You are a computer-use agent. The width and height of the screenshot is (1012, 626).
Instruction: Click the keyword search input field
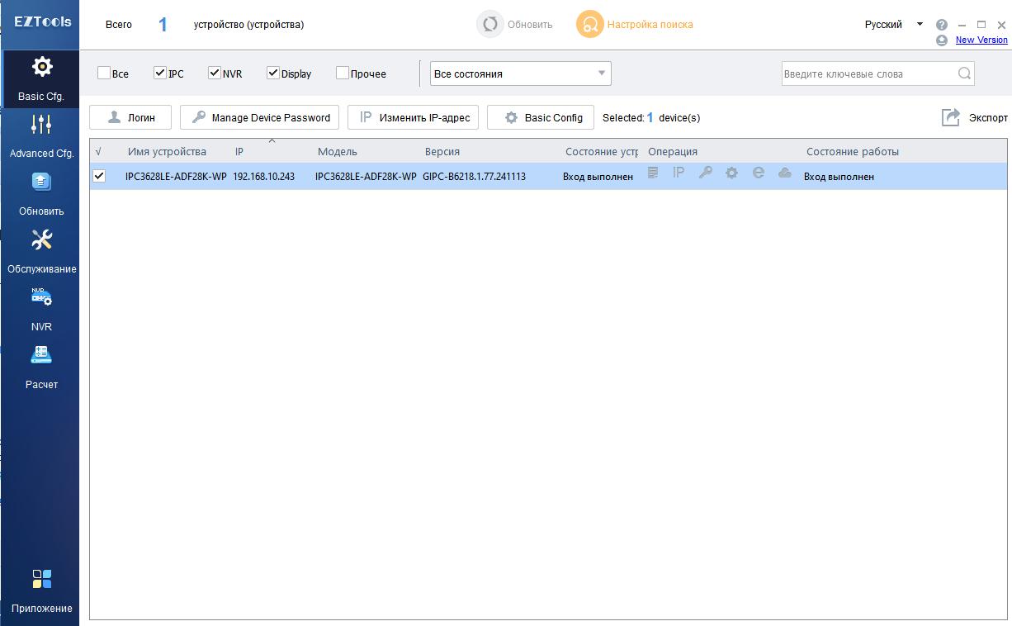pos(867,74)
